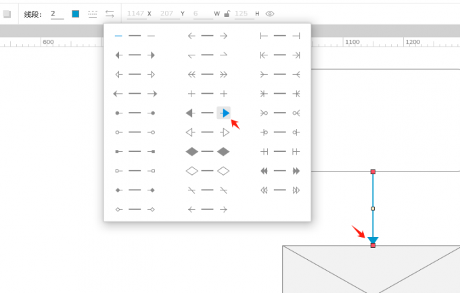Select the filled left triangle arrowhead
Viewport: 460px width, 293px height.
[x=191, y=113]
